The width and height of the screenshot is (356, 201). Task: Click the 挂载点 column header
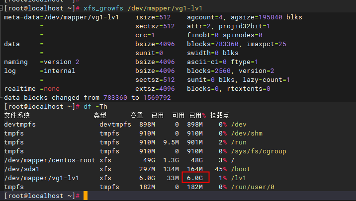(x=220, y=115)
